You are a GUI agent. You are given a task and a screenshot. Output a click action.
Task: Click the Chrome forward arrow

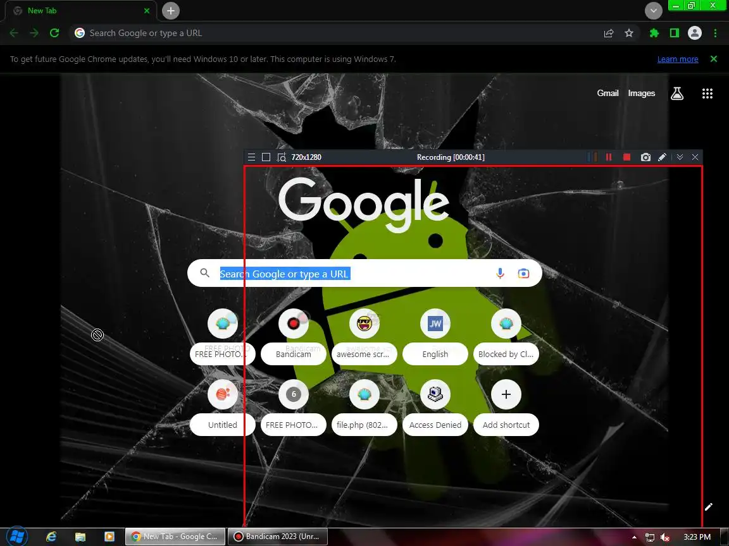[34, 33]
